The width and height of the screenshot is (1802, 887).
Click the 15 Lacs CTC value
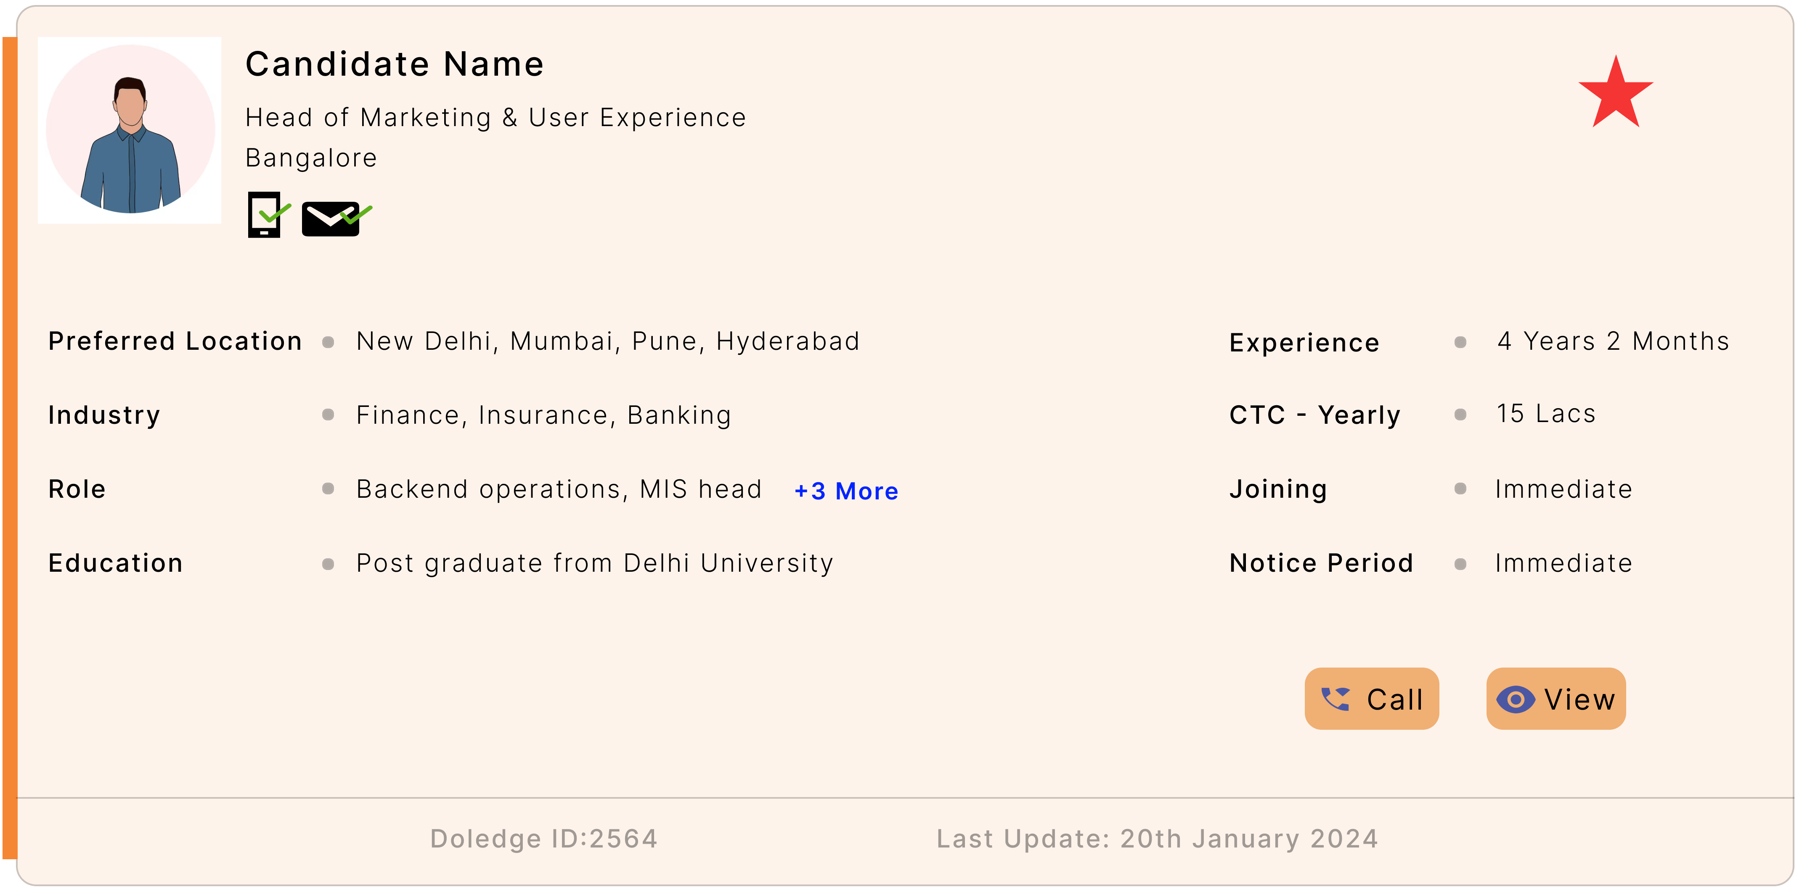tap(1546, 414)
